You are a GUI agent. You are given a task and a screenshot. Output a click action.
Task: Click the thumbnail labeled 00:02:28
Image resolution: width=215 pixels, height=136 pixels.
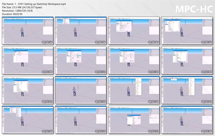click(x=134, y=90)
